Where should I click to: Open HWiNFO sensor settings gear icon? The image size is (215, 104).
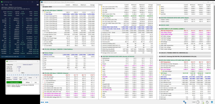(207, 102)
